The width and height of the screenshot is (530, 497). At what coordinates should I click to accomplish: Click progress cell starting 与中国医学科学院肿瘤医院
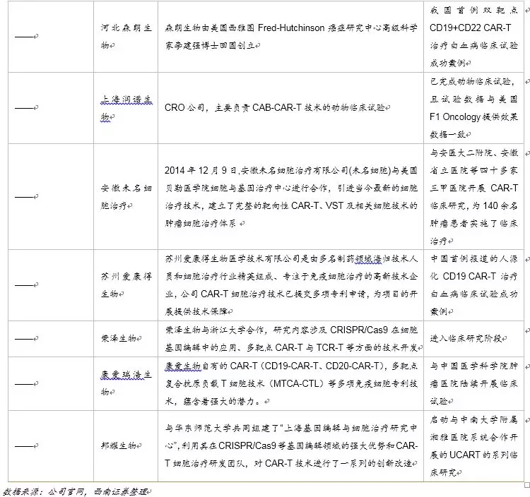coord(473,383)
